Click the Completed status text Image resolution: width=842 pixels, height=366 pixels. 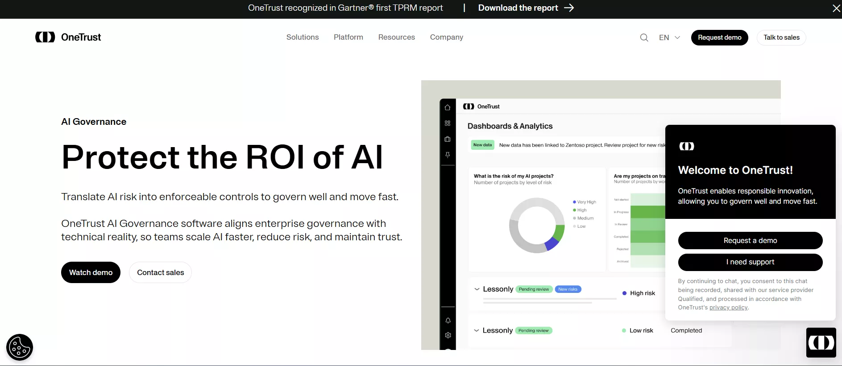tap(686, 330)
